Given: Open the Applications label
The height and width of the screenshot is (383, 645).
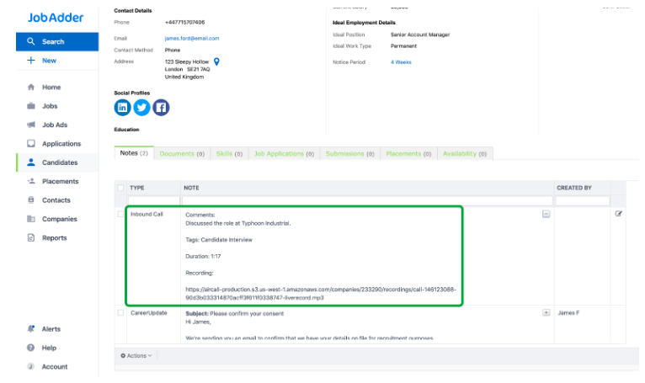Looking at the screenshot, I should [61, 144].
